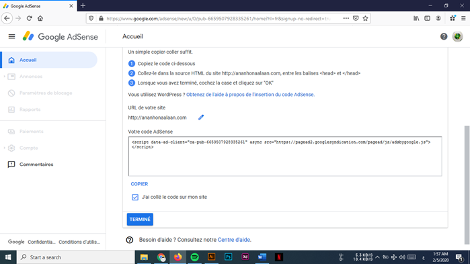This screenshot has width=470, height=264.
Task: Save page to Pocket
Action: pos(356,18)
